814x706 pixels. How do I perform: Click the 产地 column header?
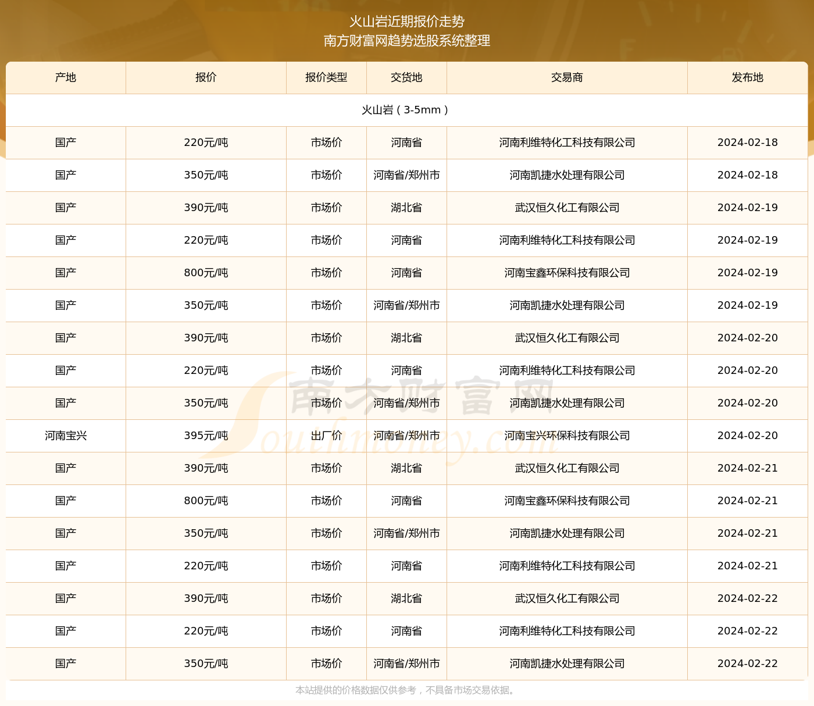click(66, 77)
